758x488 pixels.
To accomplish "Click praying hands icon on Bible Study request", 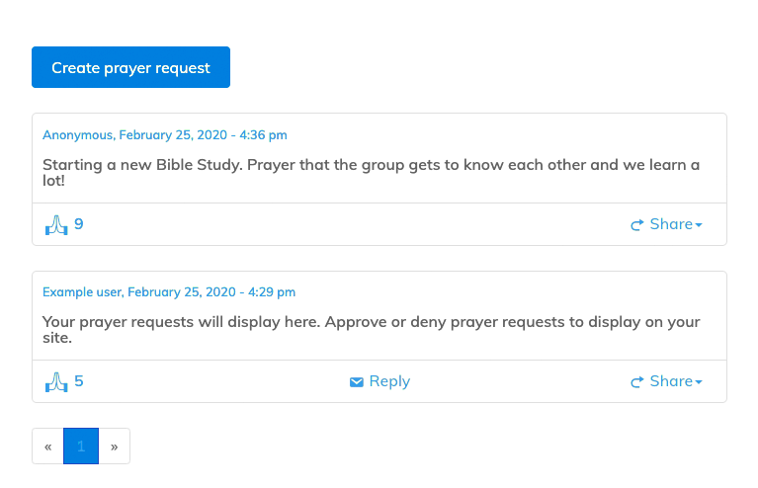I will pyautogui.click(x=56, y=225).
